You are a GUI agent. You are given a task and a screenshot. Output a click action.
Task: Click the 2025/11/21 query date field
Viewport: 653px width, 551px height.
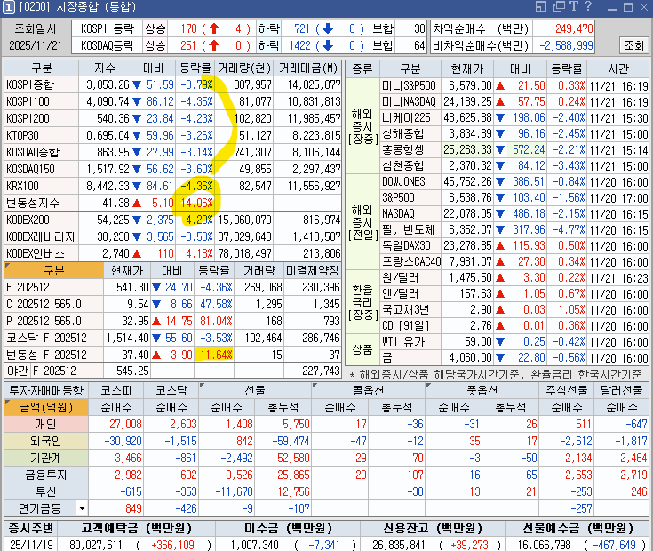pyautogui.click(x=36, y=45)
